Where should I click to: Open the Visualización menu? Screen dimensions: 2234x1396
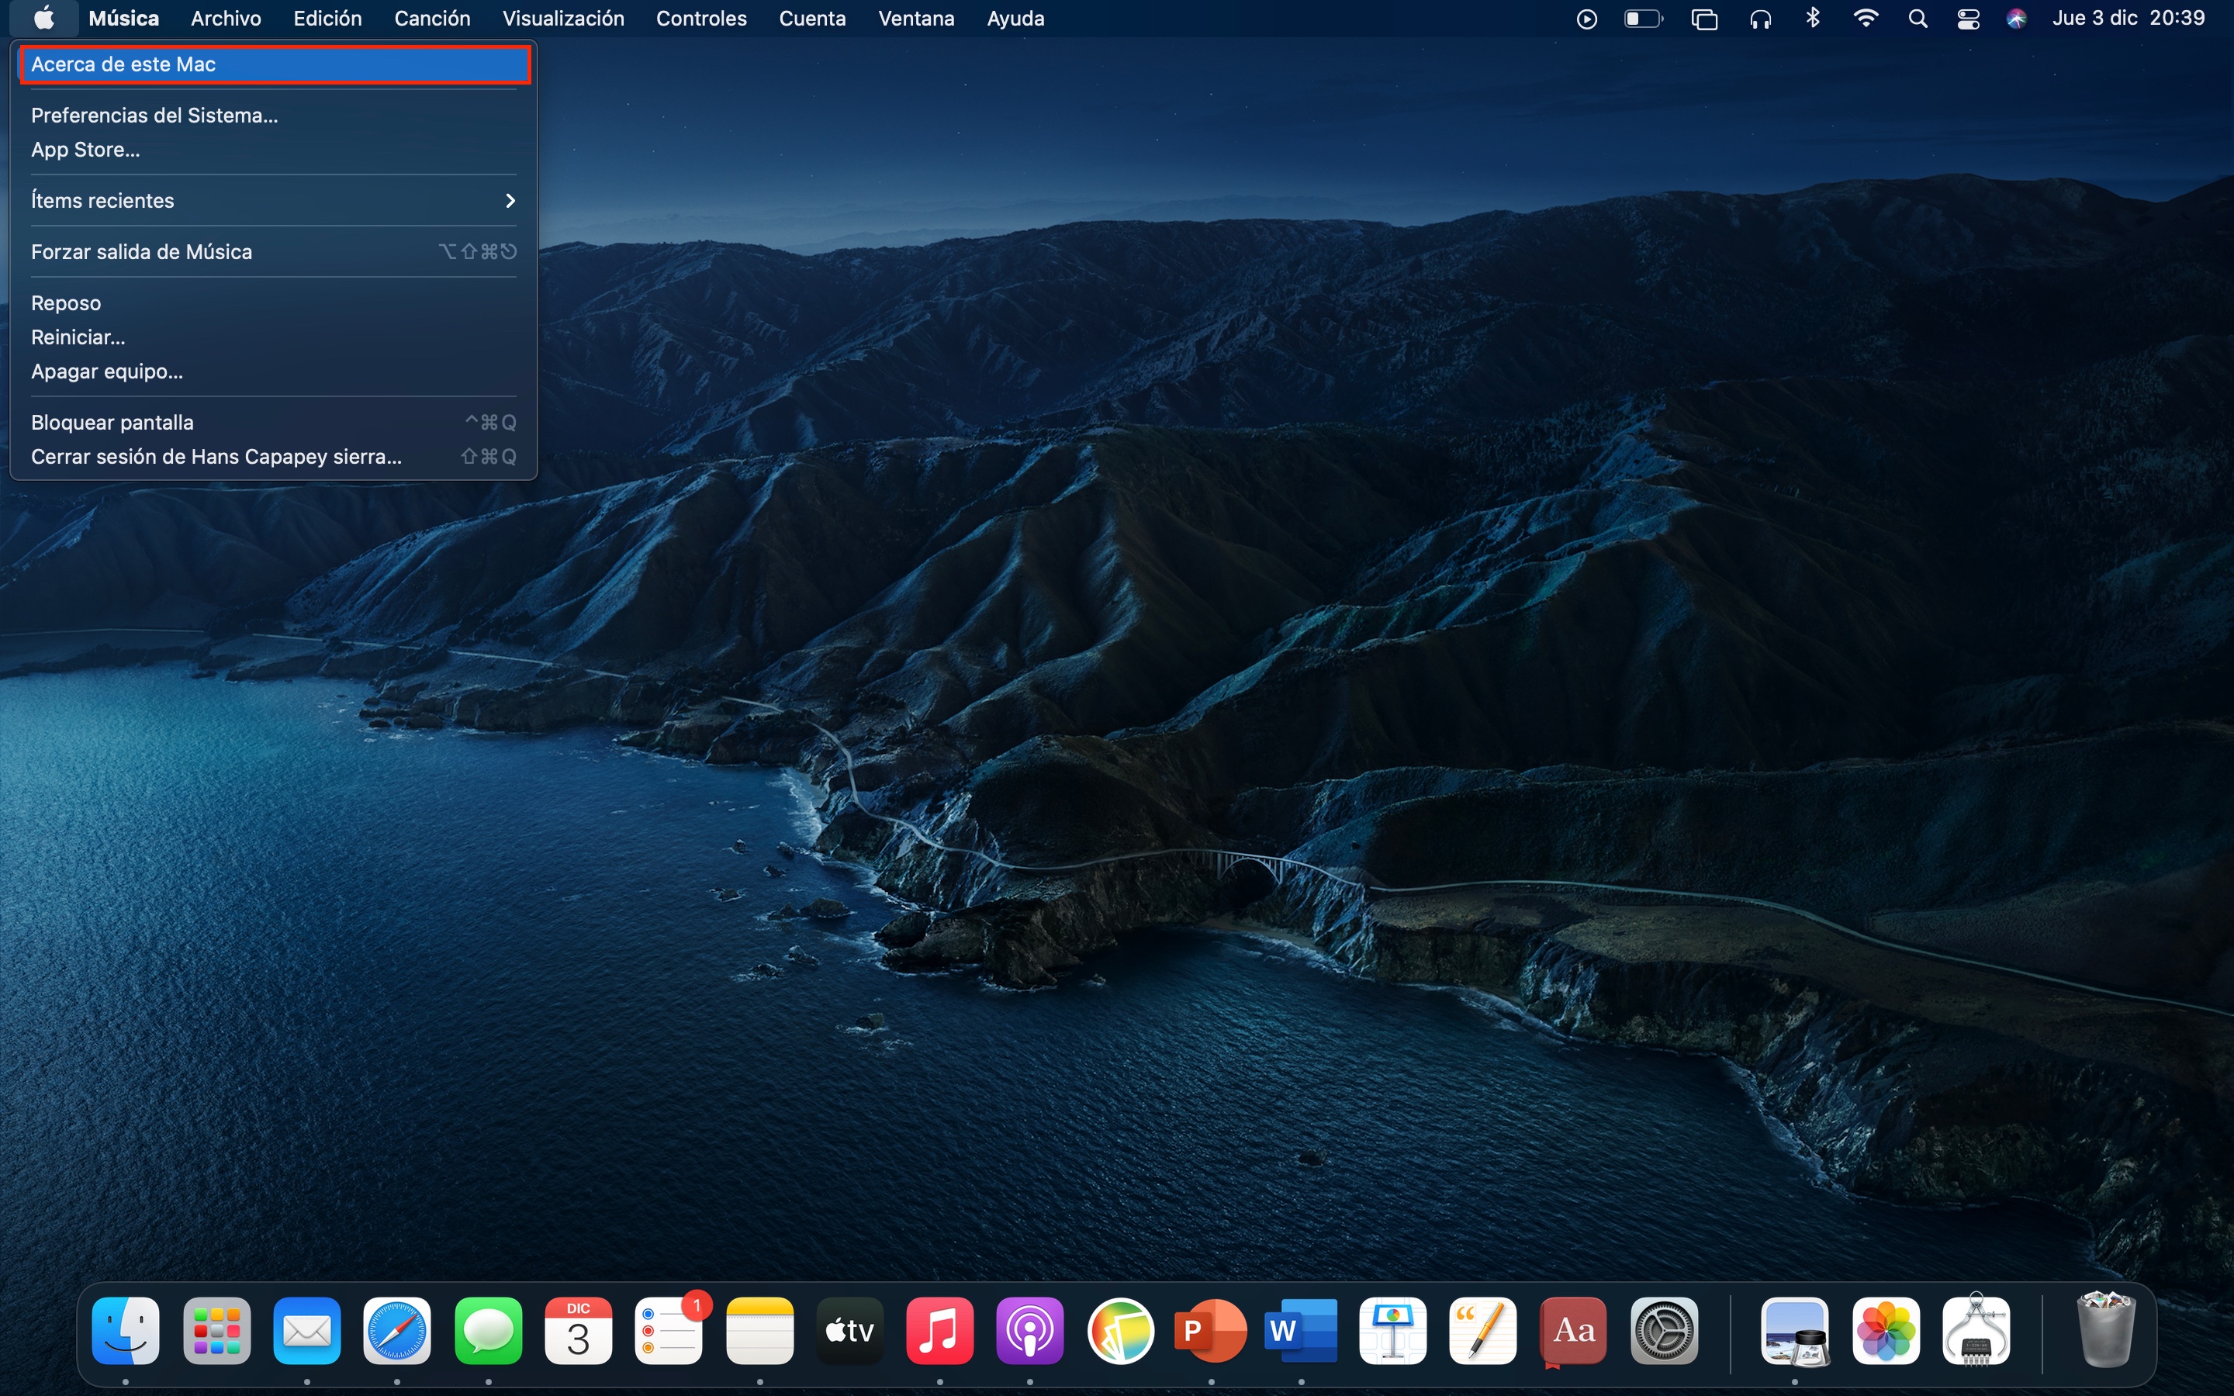[563, 19]
